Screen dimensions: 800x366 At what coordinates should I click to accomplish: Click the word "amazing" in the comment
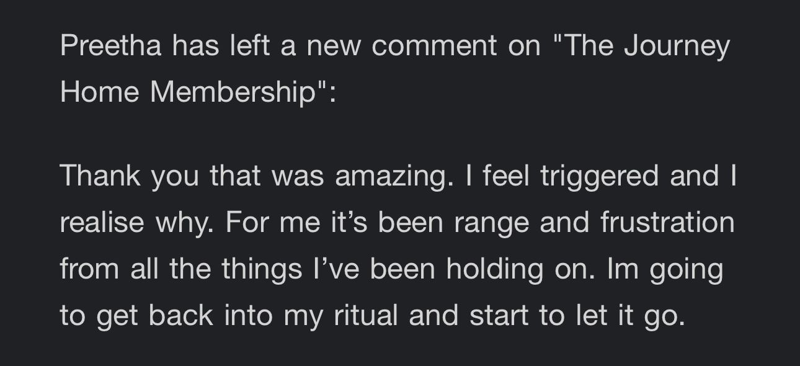(389, 176)
